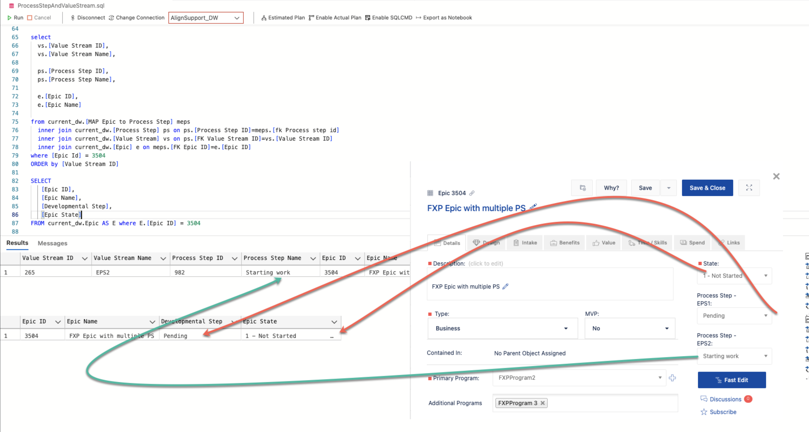Image resolution: width=809 pixels, height=432 pixels.
Task: Open the Benefits tab
Action: [x=565, y=243]
